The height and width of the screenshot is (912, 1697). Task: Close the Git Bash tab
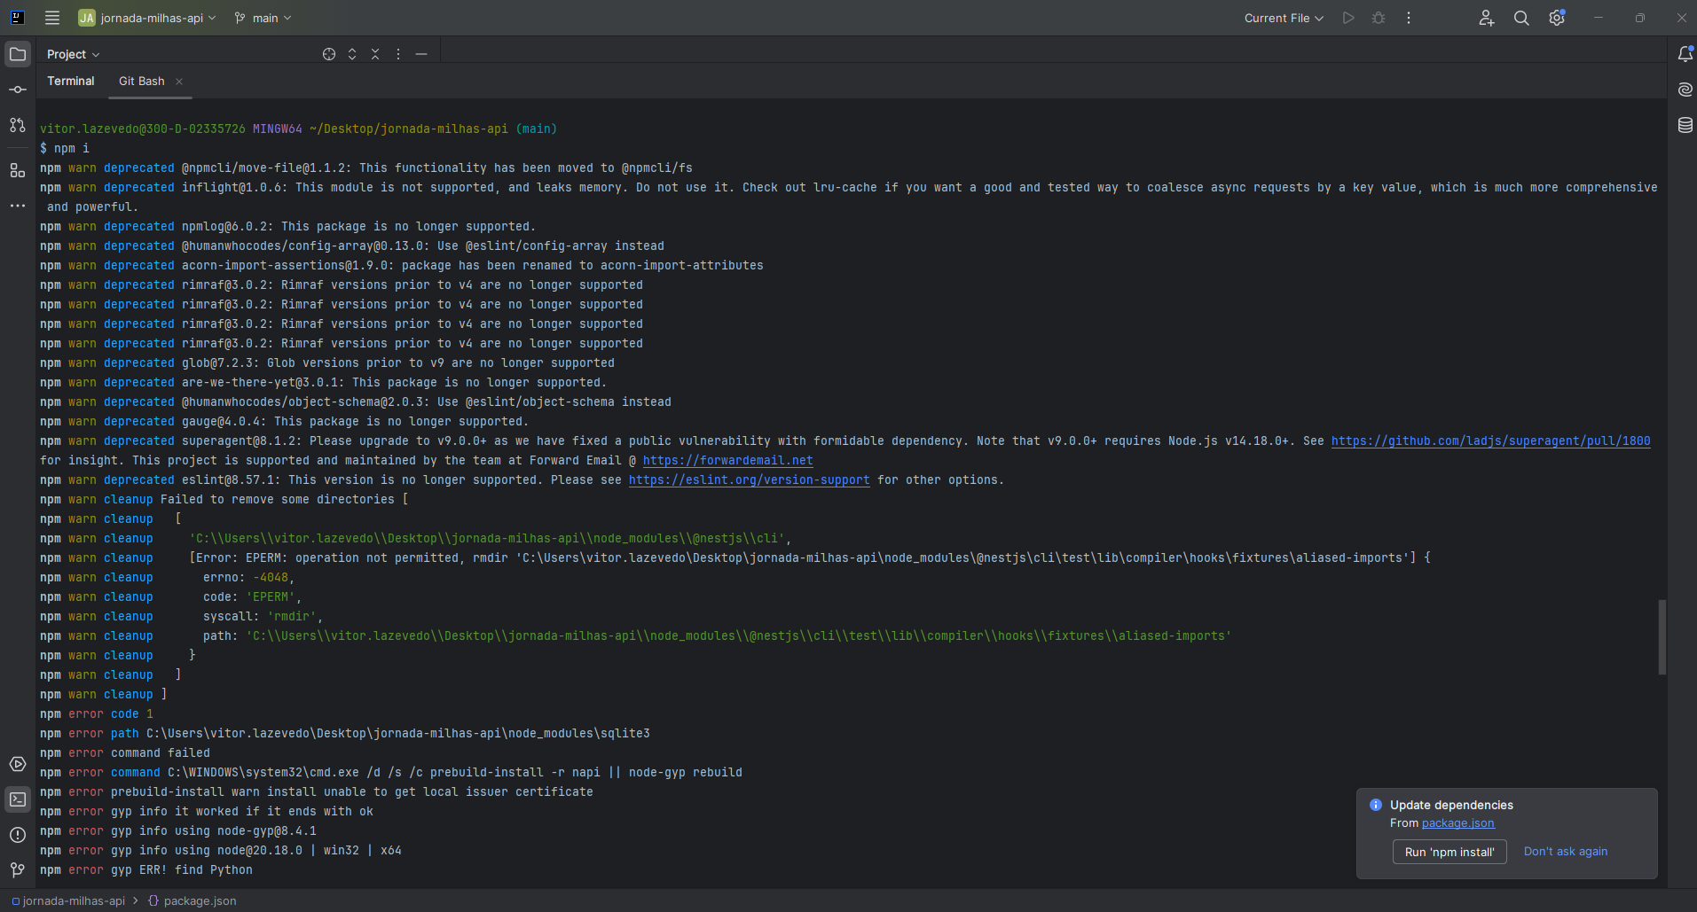click(179, 82)
